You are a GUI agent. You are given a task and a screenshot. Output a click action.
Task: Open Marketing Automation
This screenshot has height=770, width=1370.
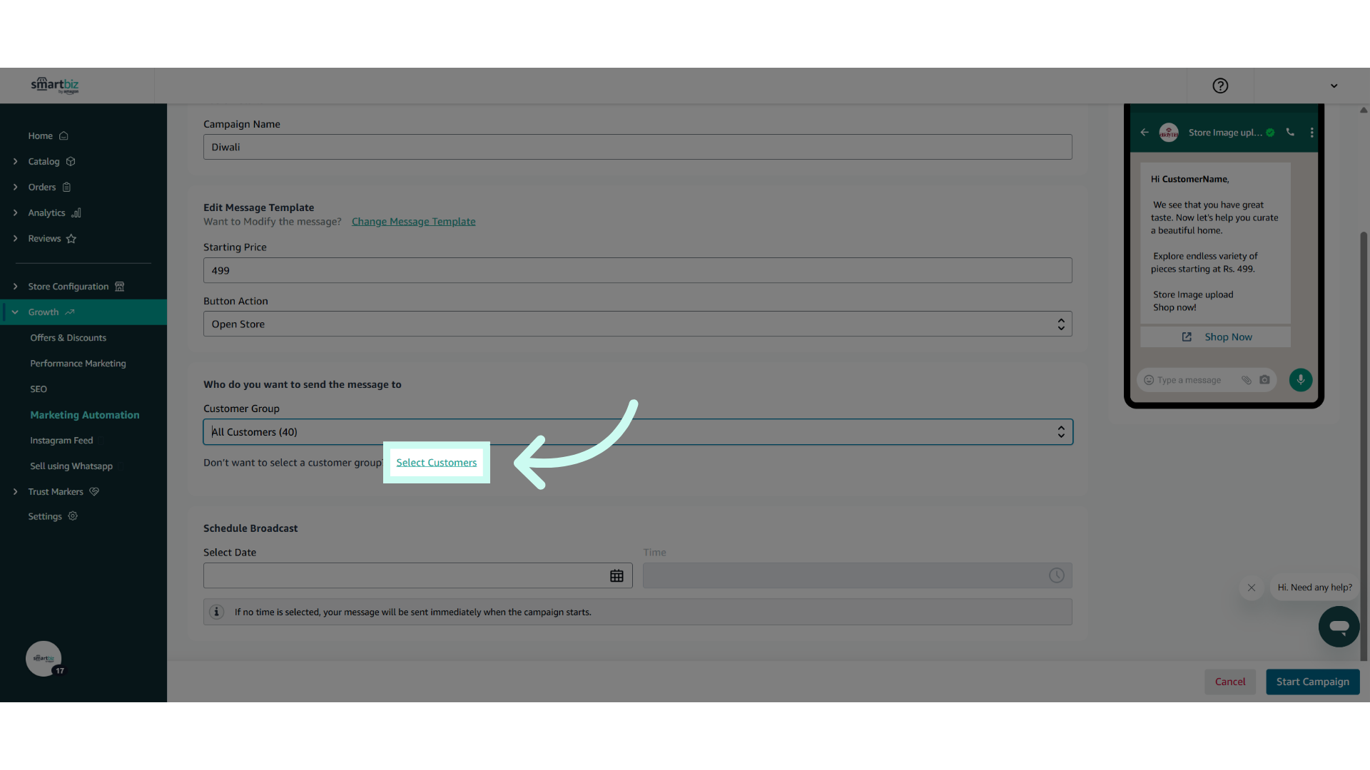85,414
